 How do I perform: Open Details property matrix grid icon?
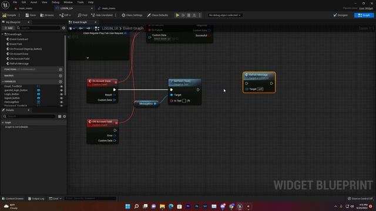(59, 116)
